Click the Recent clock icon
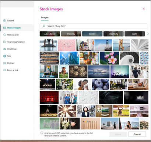 (4, 21)
